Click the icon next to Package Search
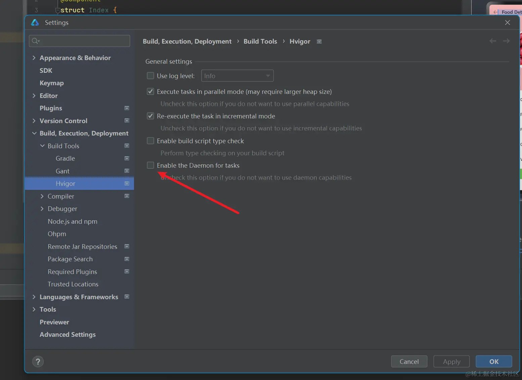This screenshot has width=522, height=380. 127,259
